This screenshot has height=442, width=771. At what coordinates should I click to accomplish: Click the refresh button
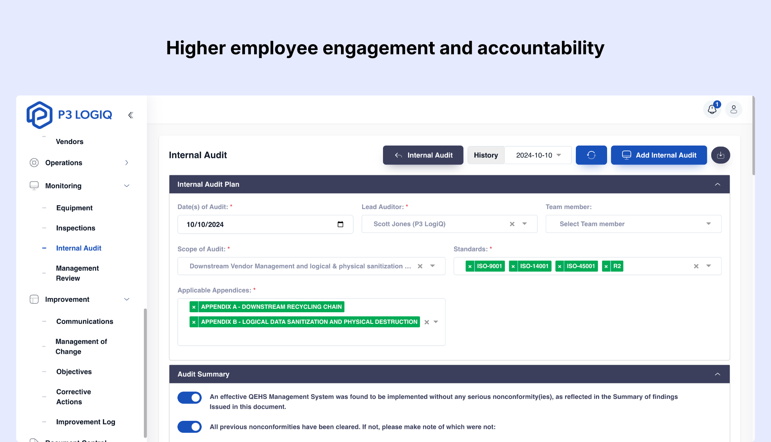click(591, 155)
